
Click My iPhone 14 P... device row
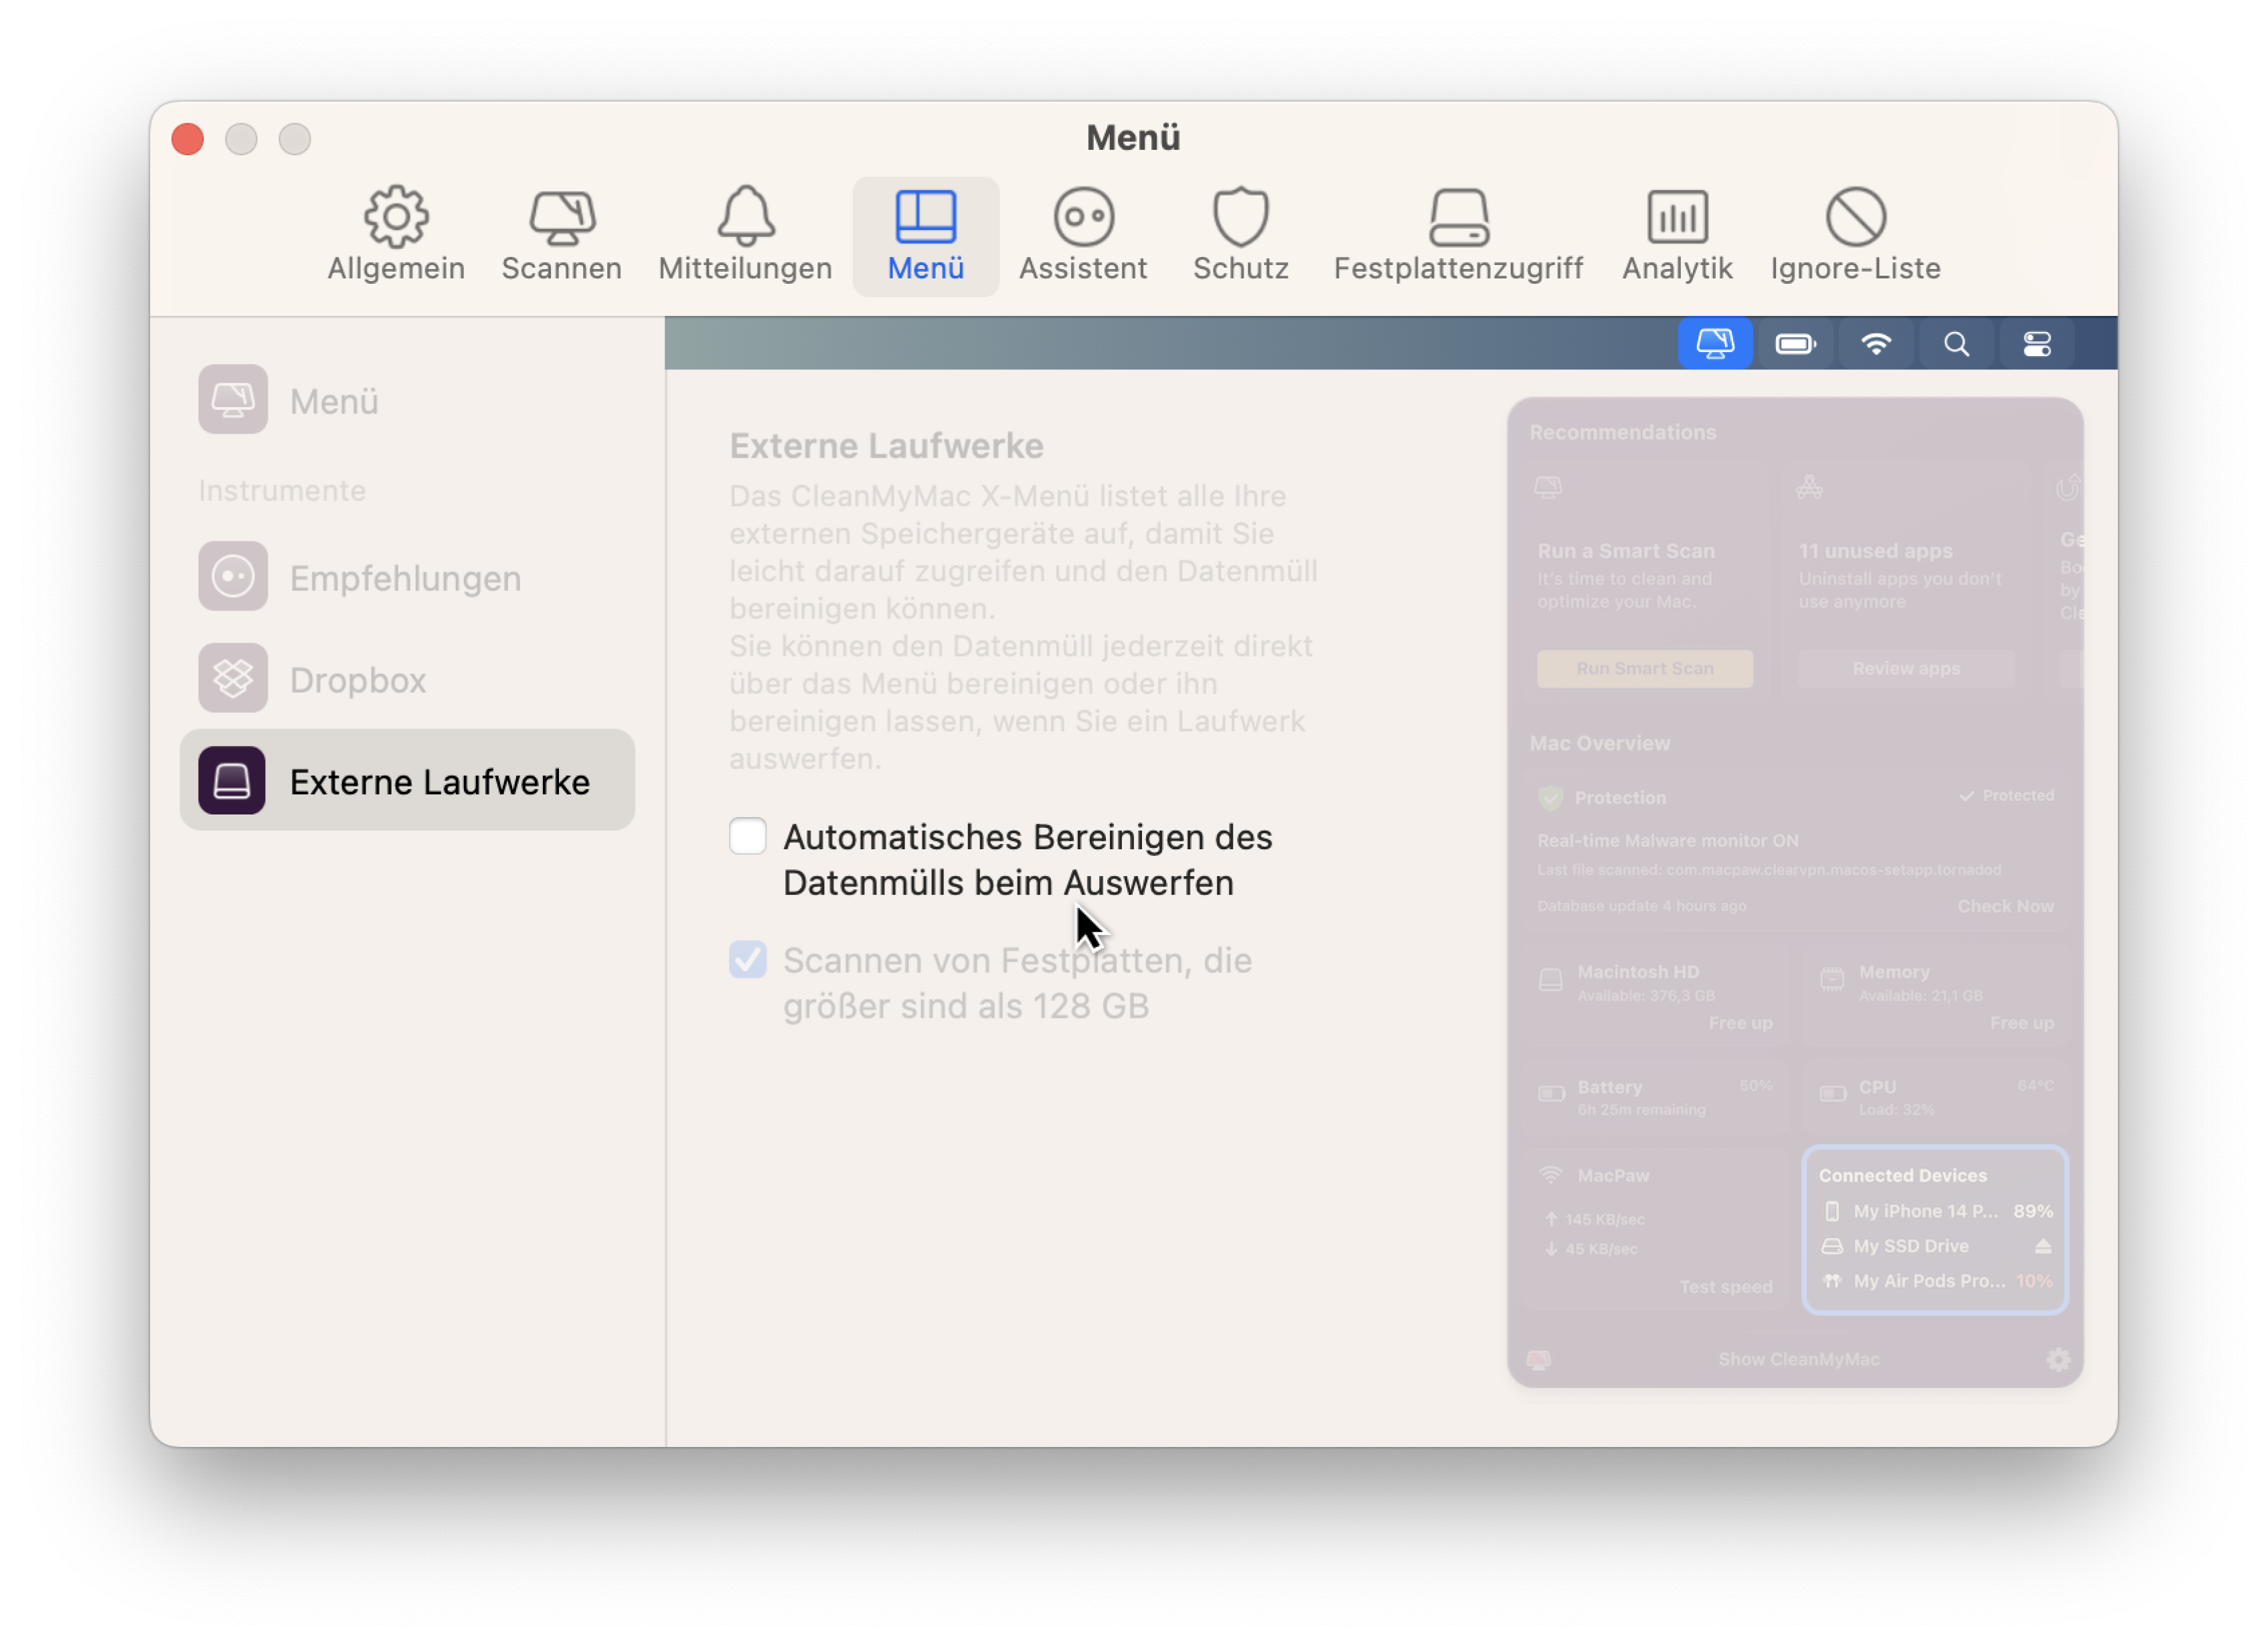[1936, 1211]
